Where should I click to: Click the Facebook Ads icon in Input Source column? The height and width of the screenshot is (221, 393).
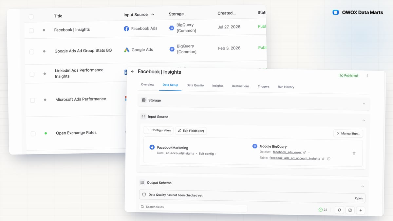point(126,28)
